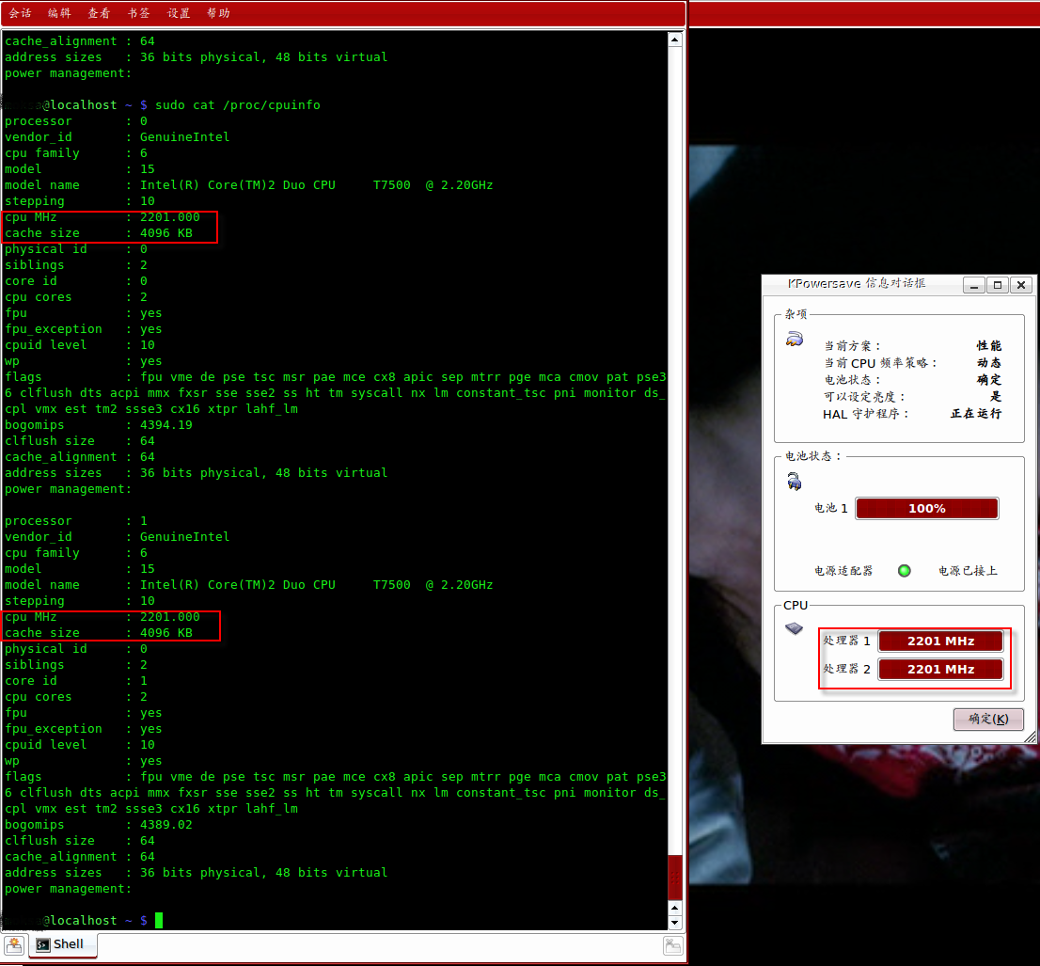Viewport: 1040px width, 966px height.
Task: Click the 处理器 2 frequency bar
Action: pyautogui.click(x=940, y=670)
